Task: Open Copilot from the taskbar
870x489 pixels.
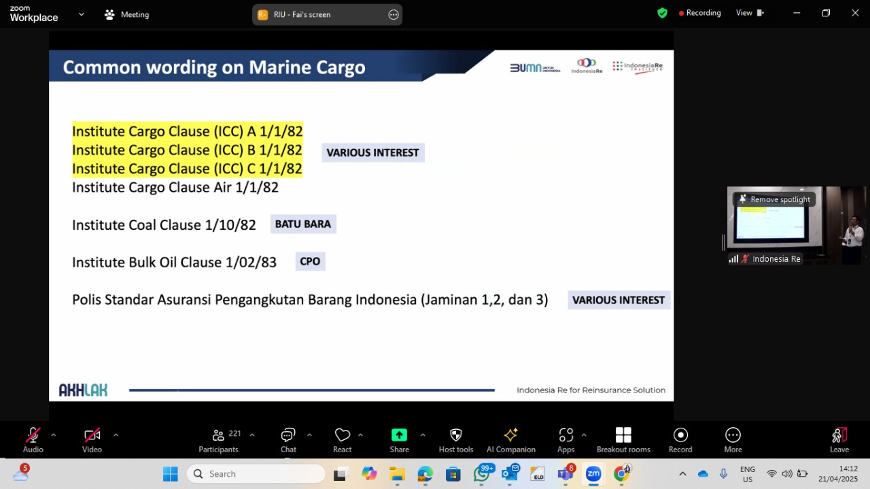Action: [x=369, y=474]
